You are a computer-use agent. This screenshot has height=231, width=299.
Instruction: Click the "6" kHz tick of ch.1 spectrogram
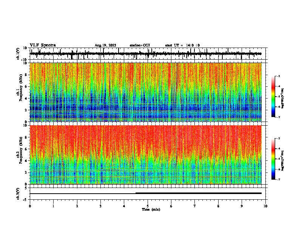point(26,86)
